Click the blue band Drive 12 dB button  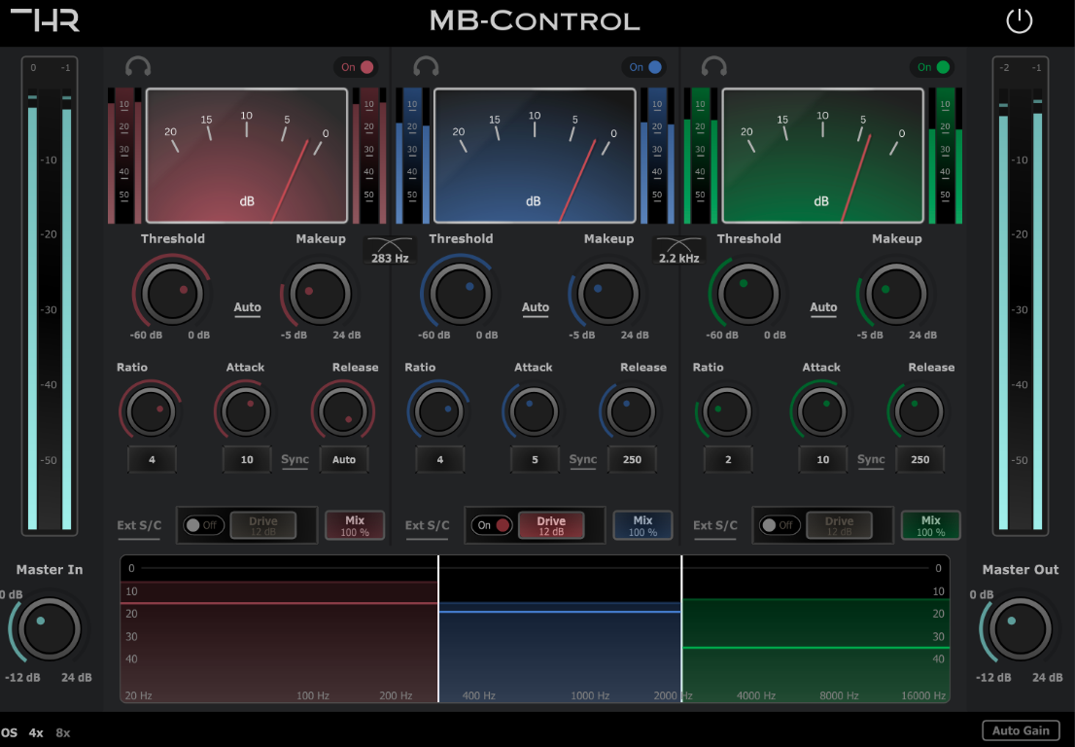[x=551, y=525]
